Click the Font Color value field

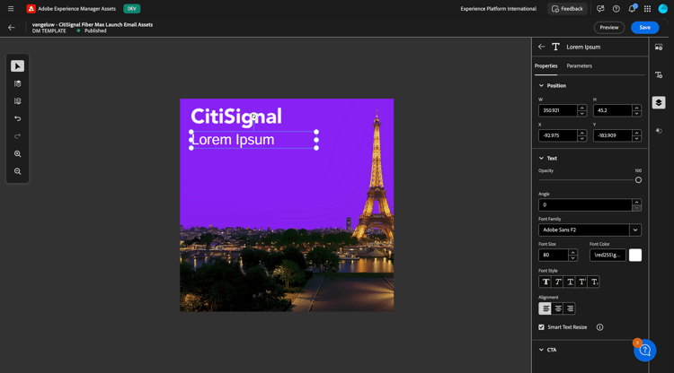click(607, 256)
